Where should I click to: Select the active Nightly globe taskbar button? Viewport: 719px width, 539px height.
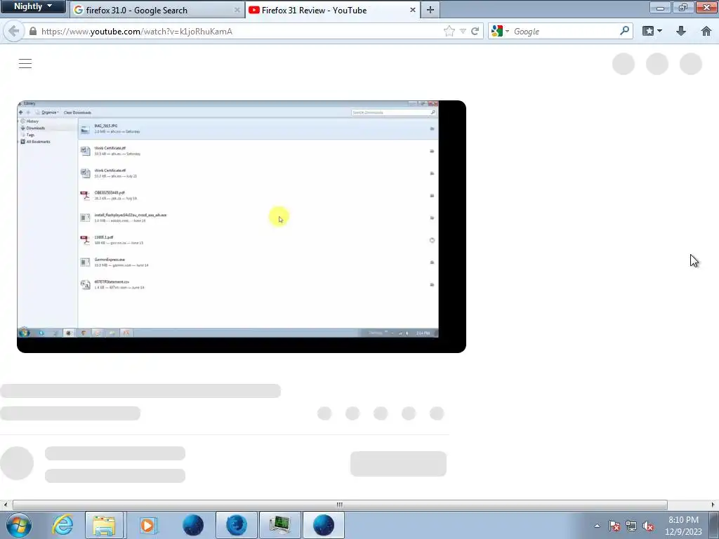coord(323,525)
